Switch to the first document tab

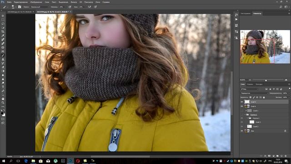tap(19, 12)
